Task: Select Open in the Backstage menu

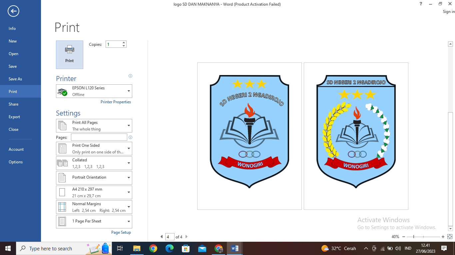Action: pos(20,54)
